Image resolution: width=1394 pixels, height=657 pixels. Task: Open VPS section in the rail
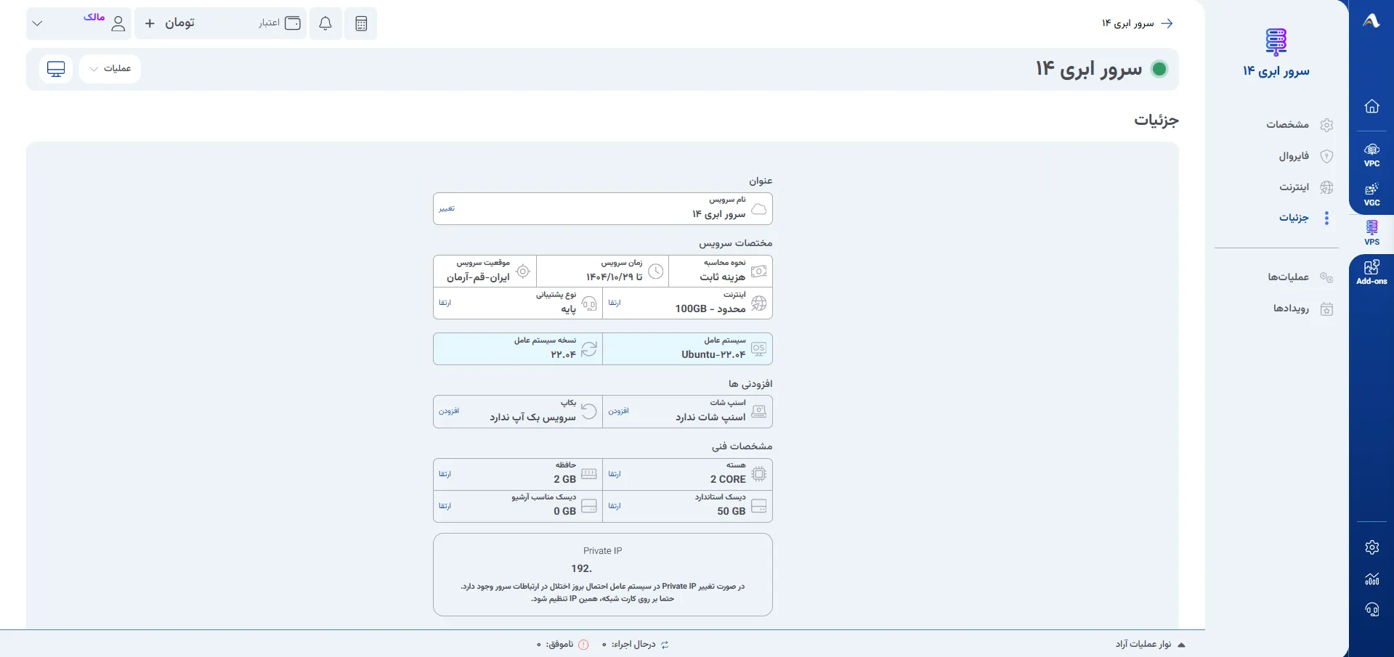click(x=1371, y=234)
